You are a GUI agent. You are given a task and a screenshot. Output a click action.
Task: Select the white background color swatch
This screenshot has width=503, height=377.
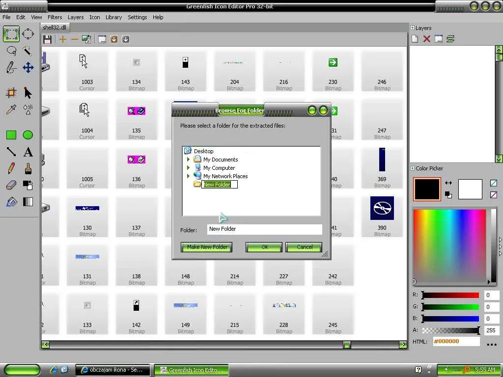click(x=470, y=189)
